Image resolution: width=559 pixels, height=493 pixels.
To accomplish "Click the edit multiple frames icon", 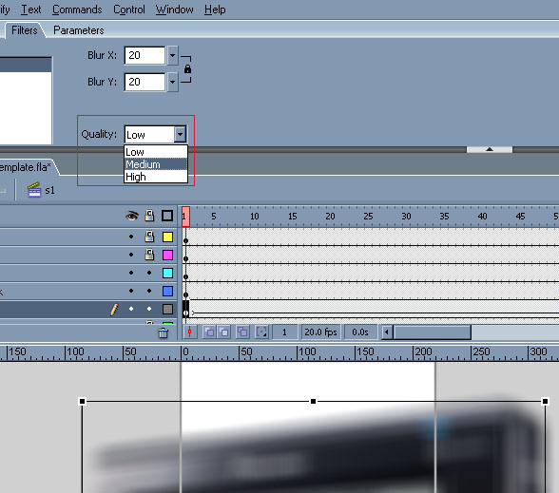I will click(x=242, y=332).
